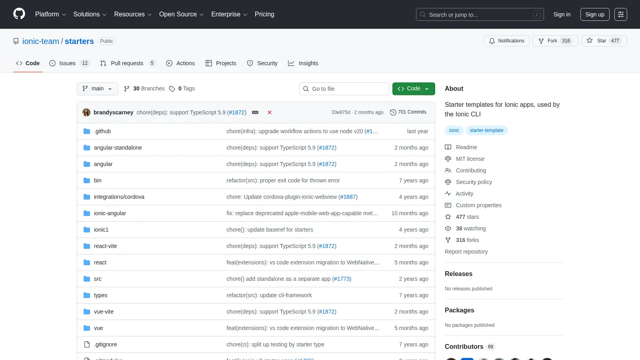This screenshot has height=360, width=640.
Task: Open the ionic1 folder
Action: click(101, 230)
